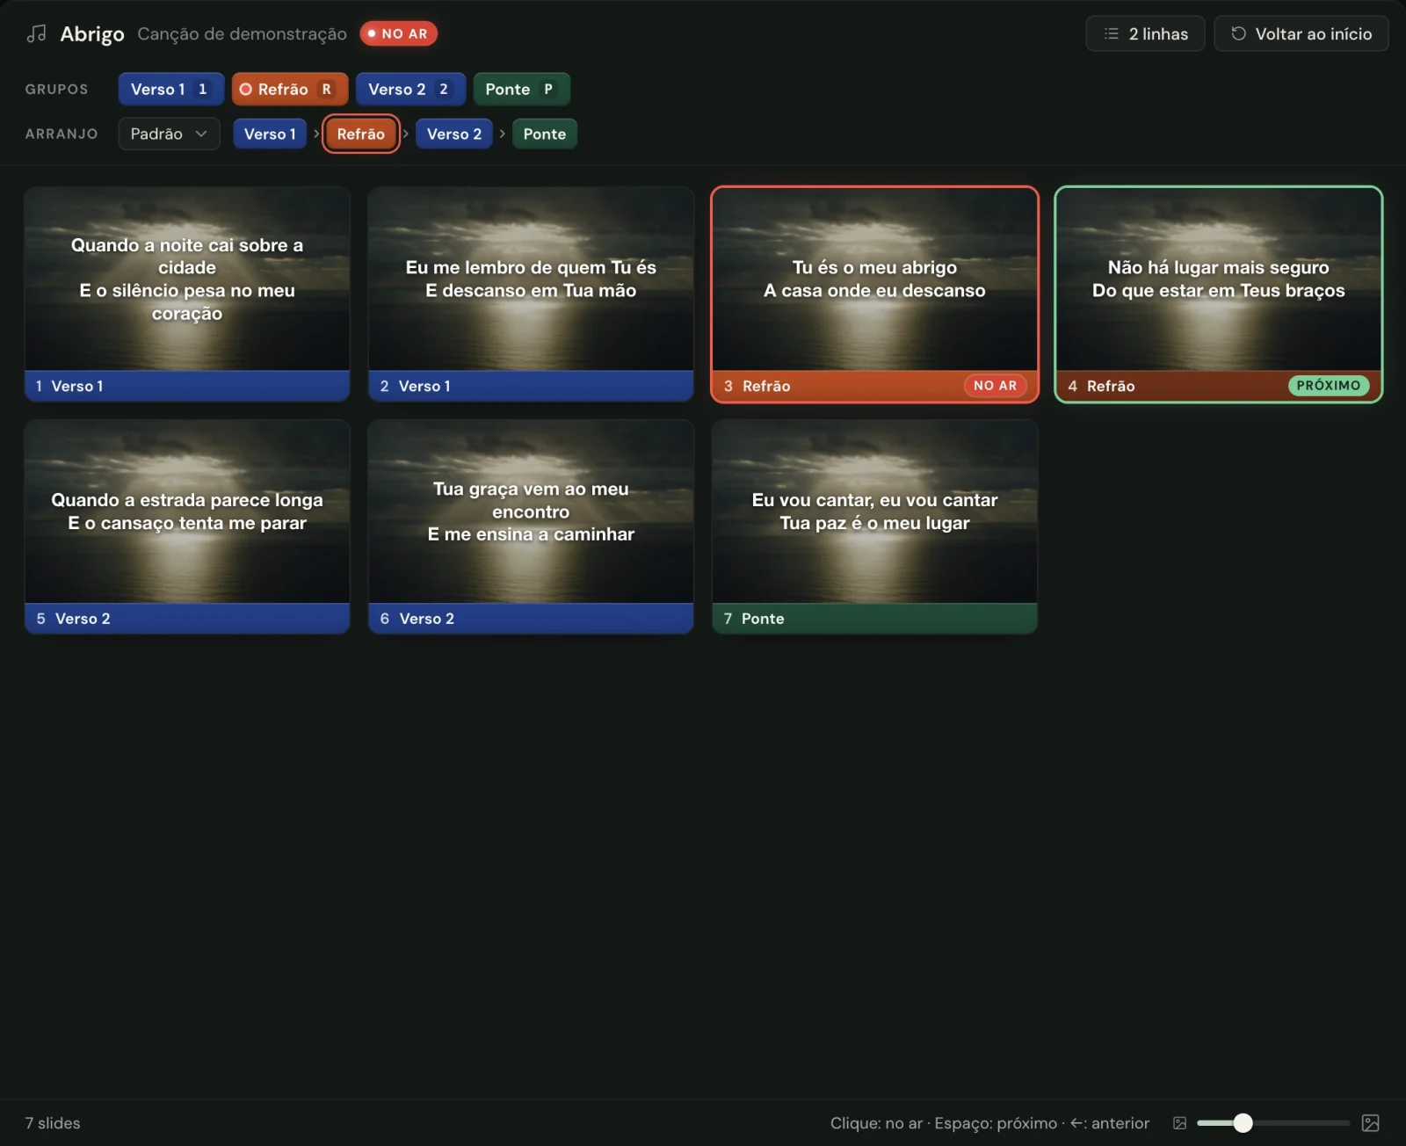The image size is (1406, 1146).
Task: Jump to Verso 2 in the arrangement
Action: pyautogui.click(x=454, y=134)
